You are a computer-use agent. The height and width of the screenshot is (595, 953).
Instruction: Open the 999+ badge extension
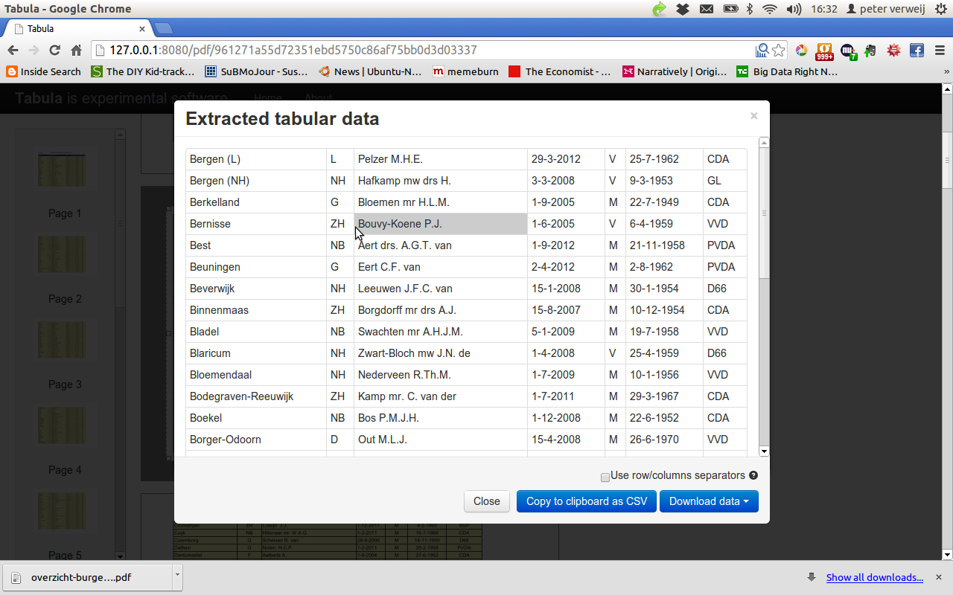tap(824, 51)
